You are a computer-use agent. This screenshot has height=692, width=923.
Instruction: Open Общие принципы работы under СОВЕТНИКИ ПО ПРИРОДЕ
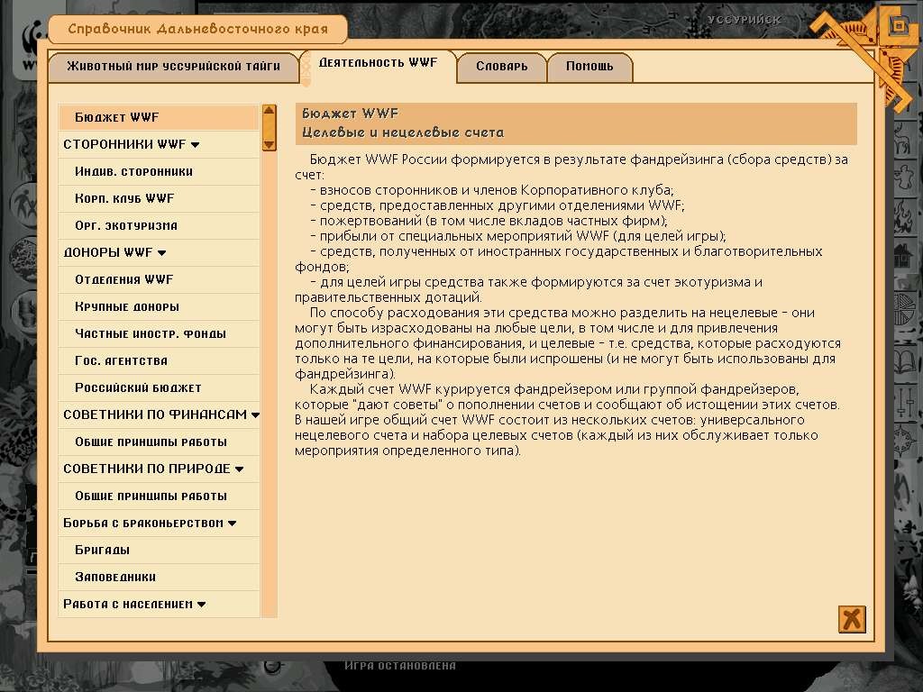(x=159, y=496)
